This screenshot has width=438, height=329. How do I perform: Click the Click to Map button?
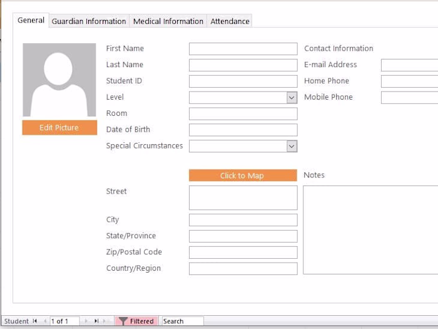(x=243, y=175)
